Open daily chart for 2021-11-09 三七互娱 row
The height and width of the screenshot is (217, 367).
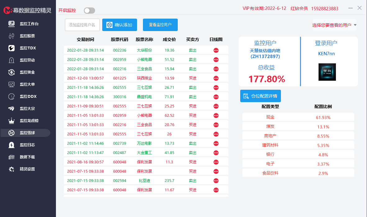[x=216, y=106]
